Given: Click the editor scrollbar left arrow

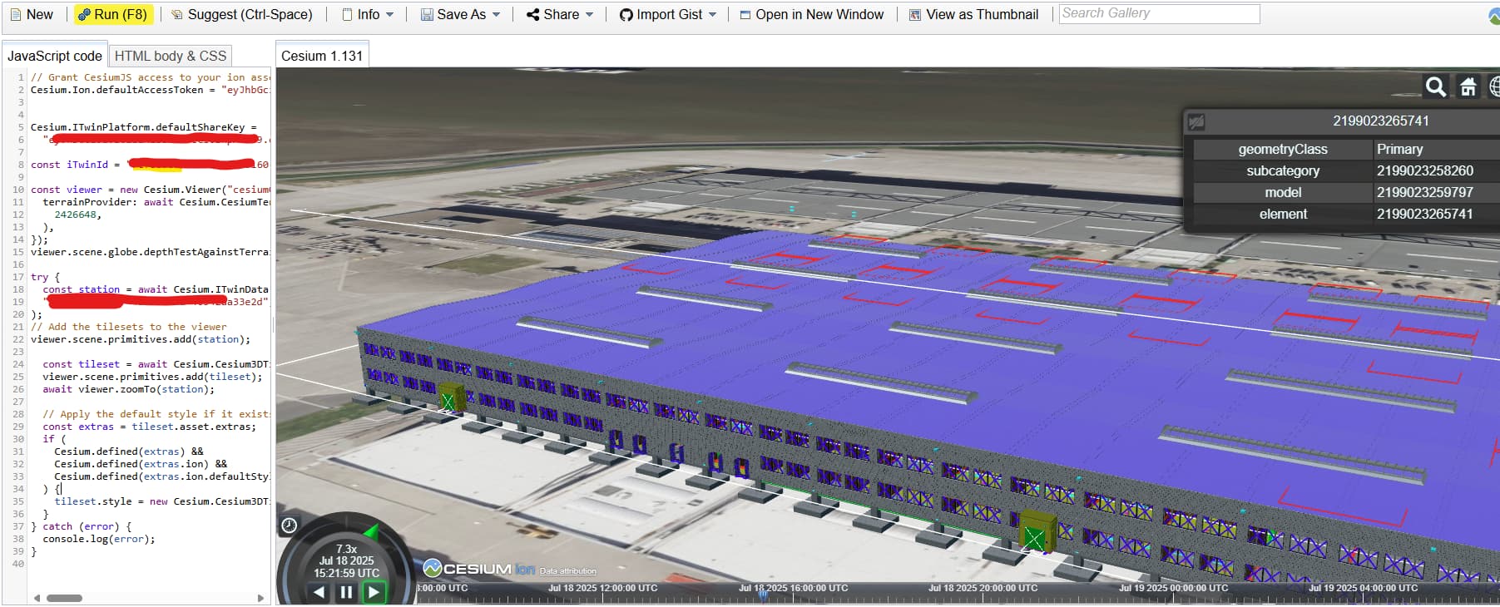Looking at the screenshot, I should coord(37,598).
